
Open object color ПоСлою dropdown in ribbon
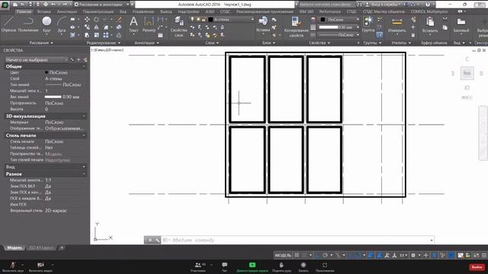339,19
